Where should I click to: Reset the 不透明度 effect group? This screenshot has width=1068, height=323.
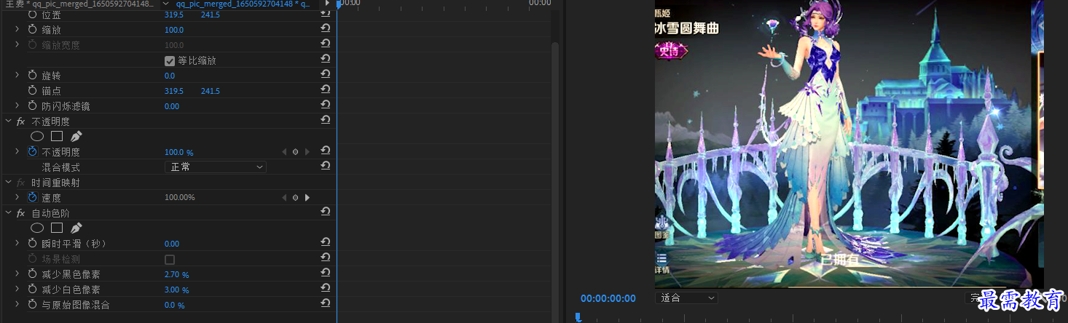click(x=326, y=121)
